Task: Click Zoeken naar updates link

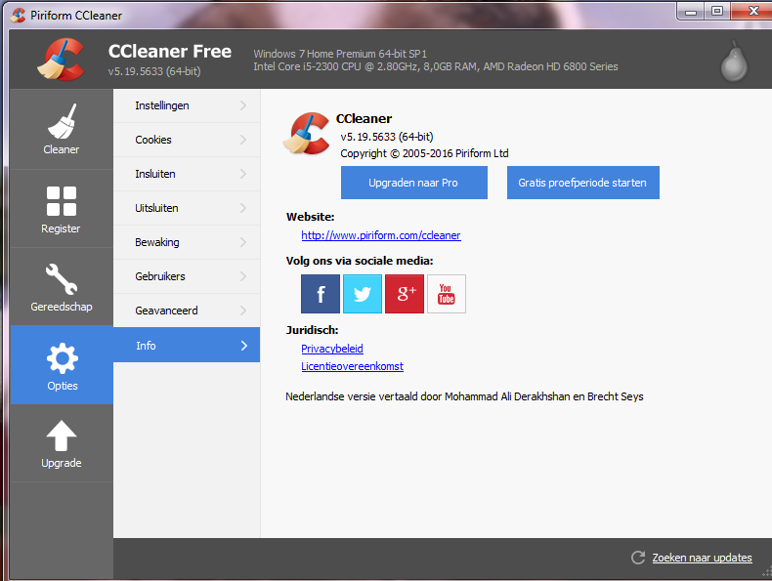Action: click(702, 558)
